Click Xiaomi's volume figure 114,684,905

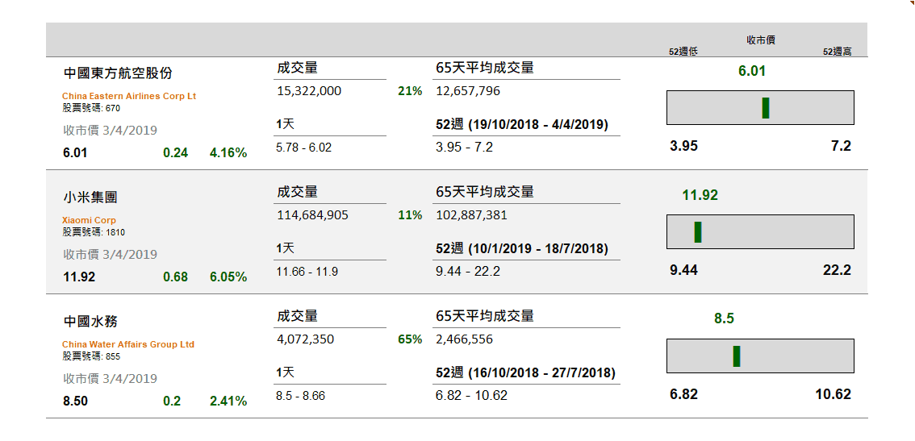click(x=312, y=215)
